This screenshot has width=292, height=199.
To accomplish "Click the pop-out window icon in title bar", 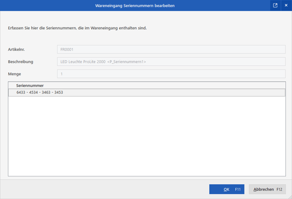I will [x=275, y=5].
